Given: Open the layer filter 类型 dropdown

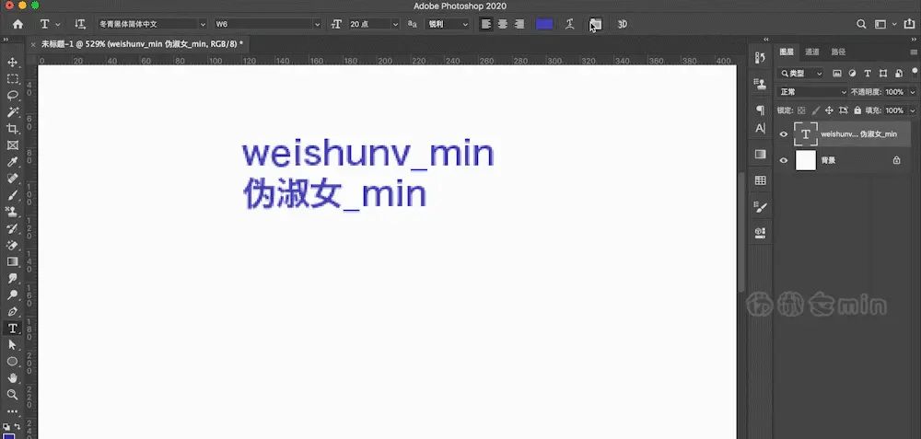Looking at the screenshot, I should coord(802,74).
